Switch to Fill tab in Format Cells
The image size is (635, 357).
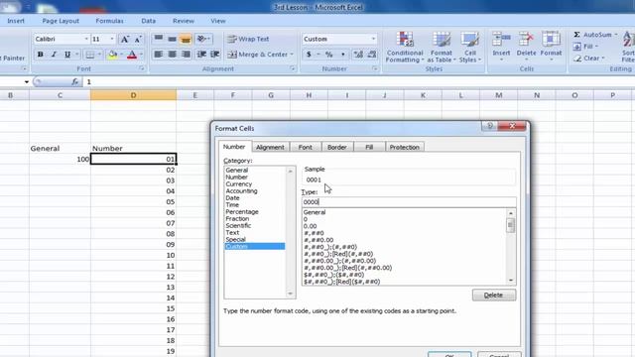(x=369, y=148)
